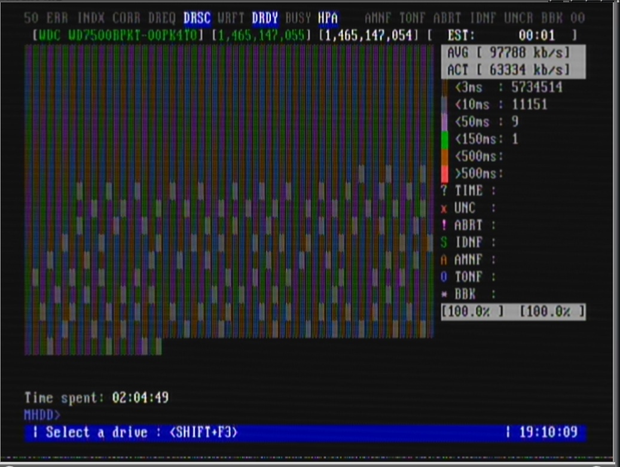Click the dim WRFT status flag
620x467 pixels.
tap(231, 18)
